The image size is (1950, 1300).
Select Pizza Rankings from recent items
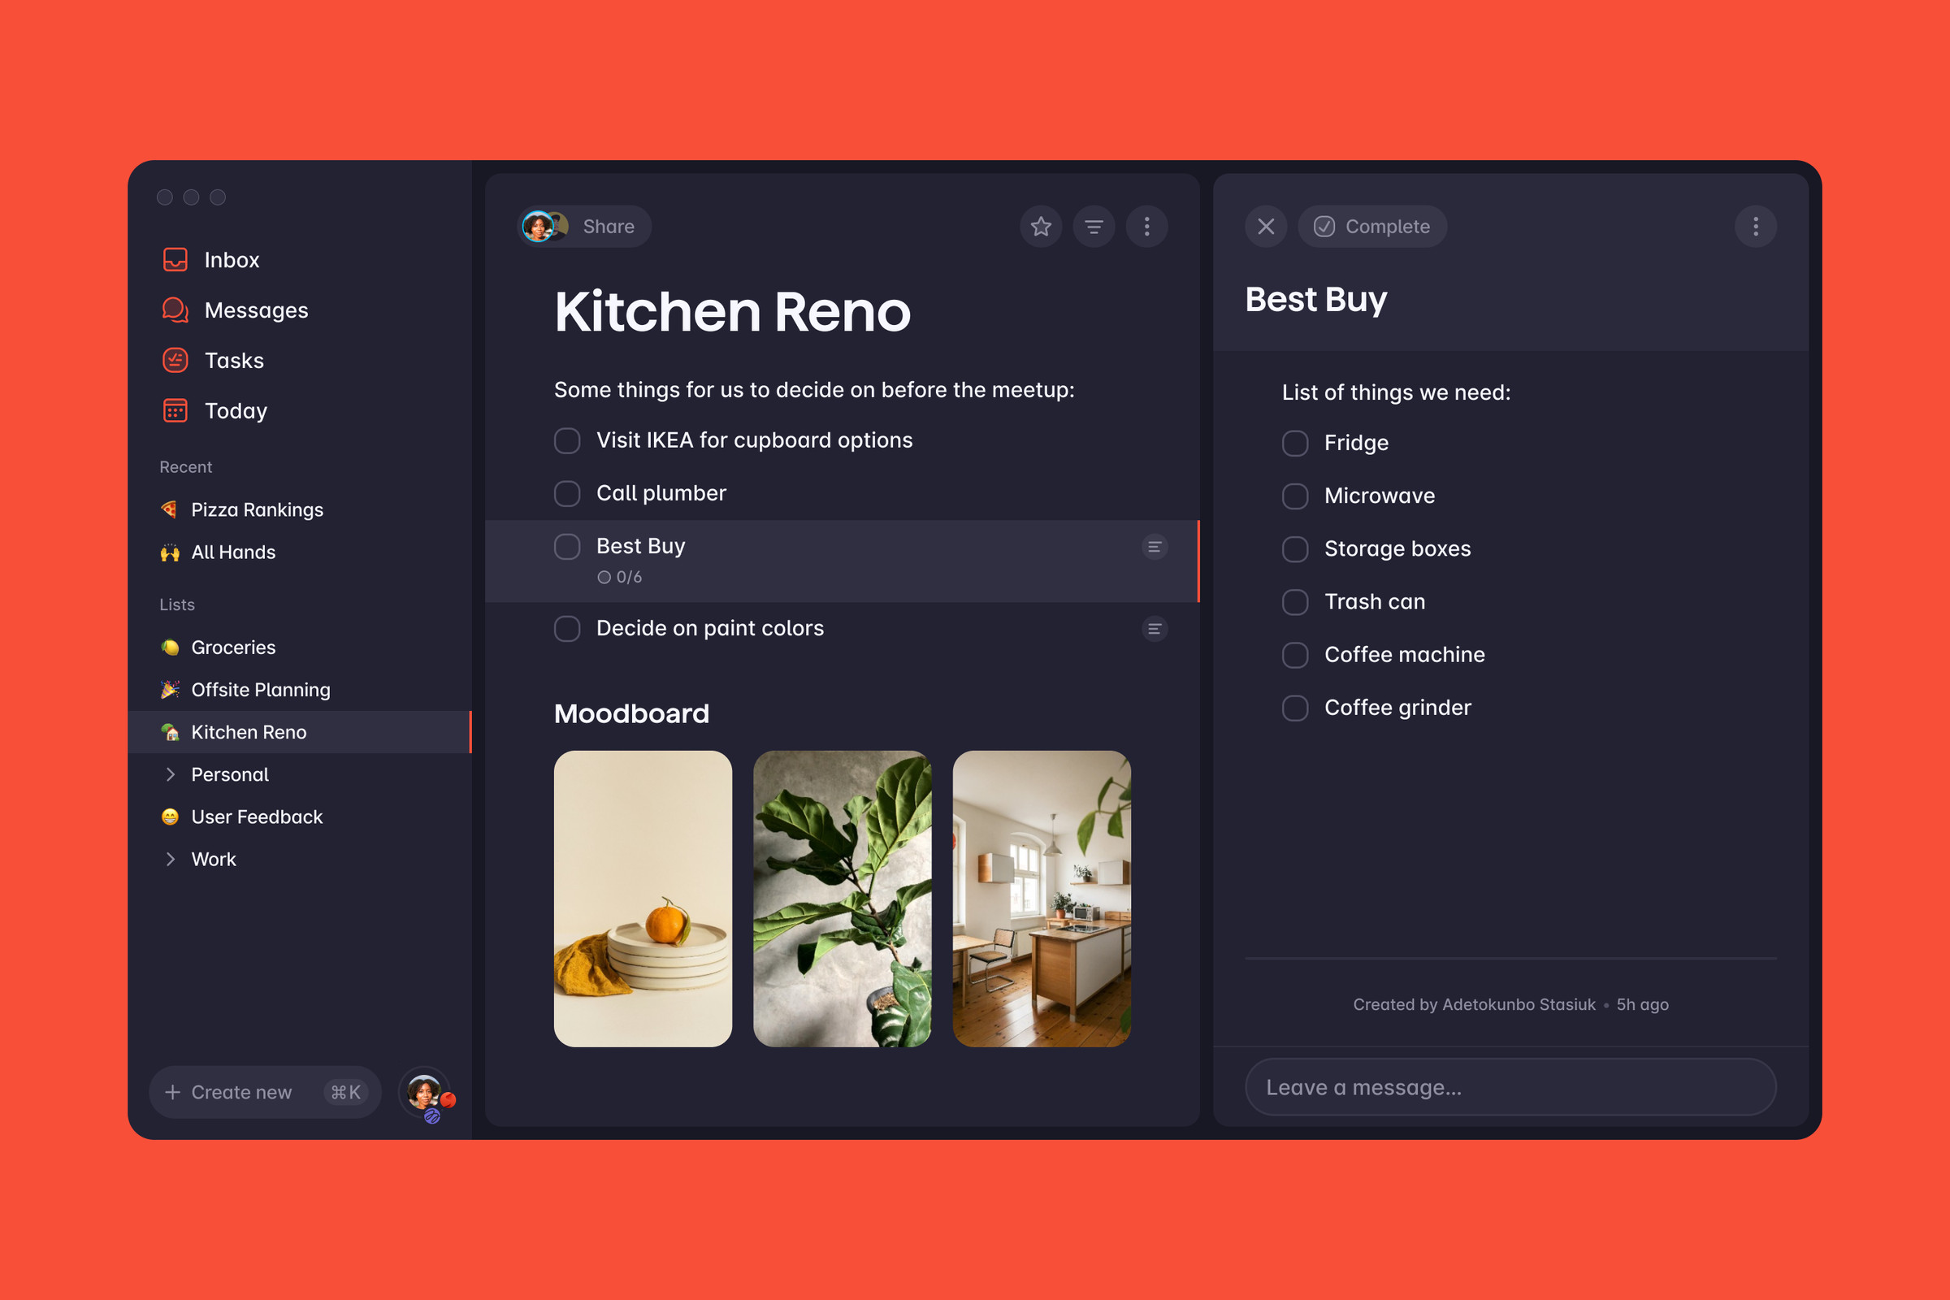257,508
